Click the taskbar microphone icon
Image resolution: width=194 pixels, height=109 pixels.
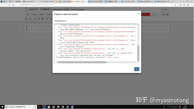(x=35, y=107)
